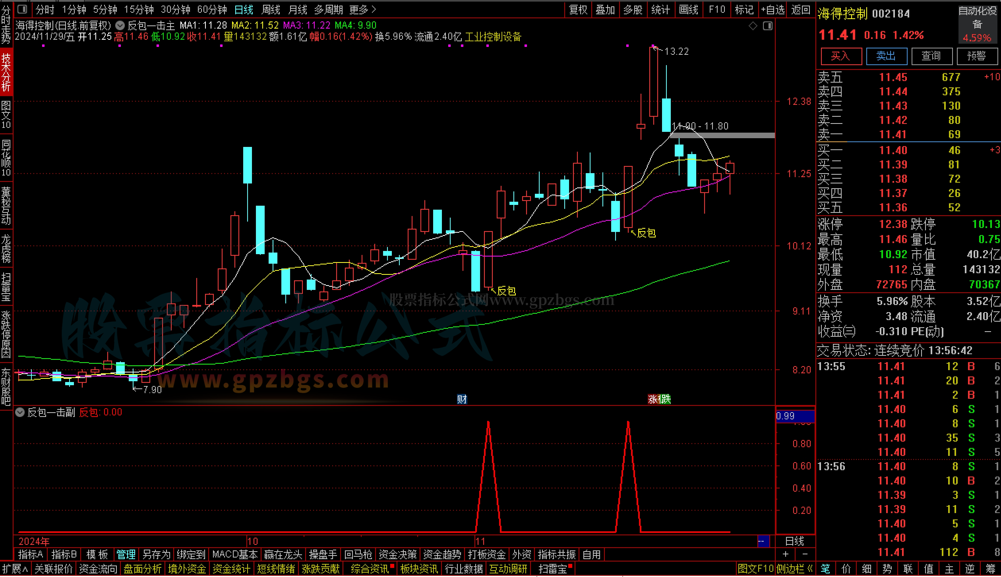
Task: Click the 财 marker on the chart
Action: [x=461, y=399]
